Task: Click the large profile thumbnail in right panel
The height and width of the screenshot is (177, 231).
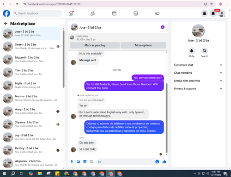Action: (x=198, y=31)
